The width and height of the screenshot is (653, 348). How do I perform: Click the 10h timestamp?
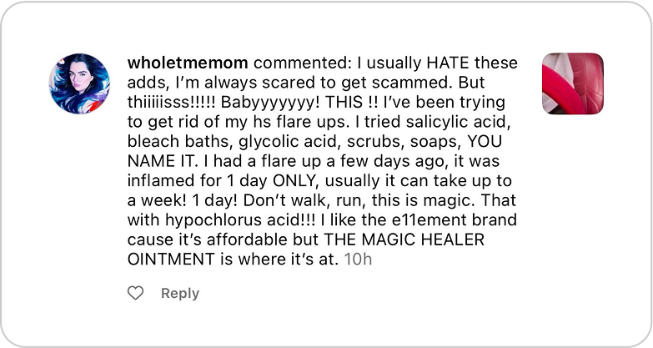(357, 260)
